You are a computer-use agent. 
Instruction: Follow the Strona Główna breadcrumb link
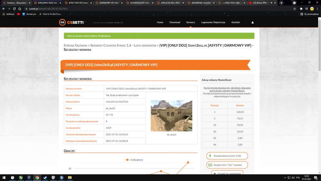75,46
